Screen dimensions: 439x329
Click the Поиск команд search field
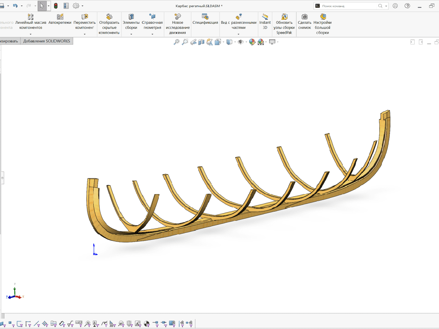(348, 6)
